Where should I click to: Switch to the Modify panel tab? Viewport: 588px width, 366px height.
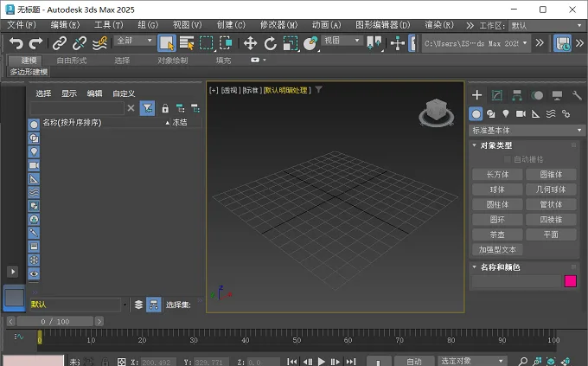tap(497, 95)
